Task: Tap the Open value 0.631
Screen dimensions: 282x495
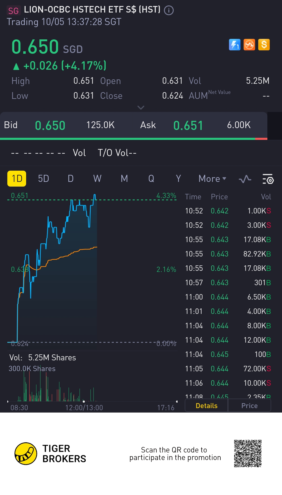Action: point(172,81)
